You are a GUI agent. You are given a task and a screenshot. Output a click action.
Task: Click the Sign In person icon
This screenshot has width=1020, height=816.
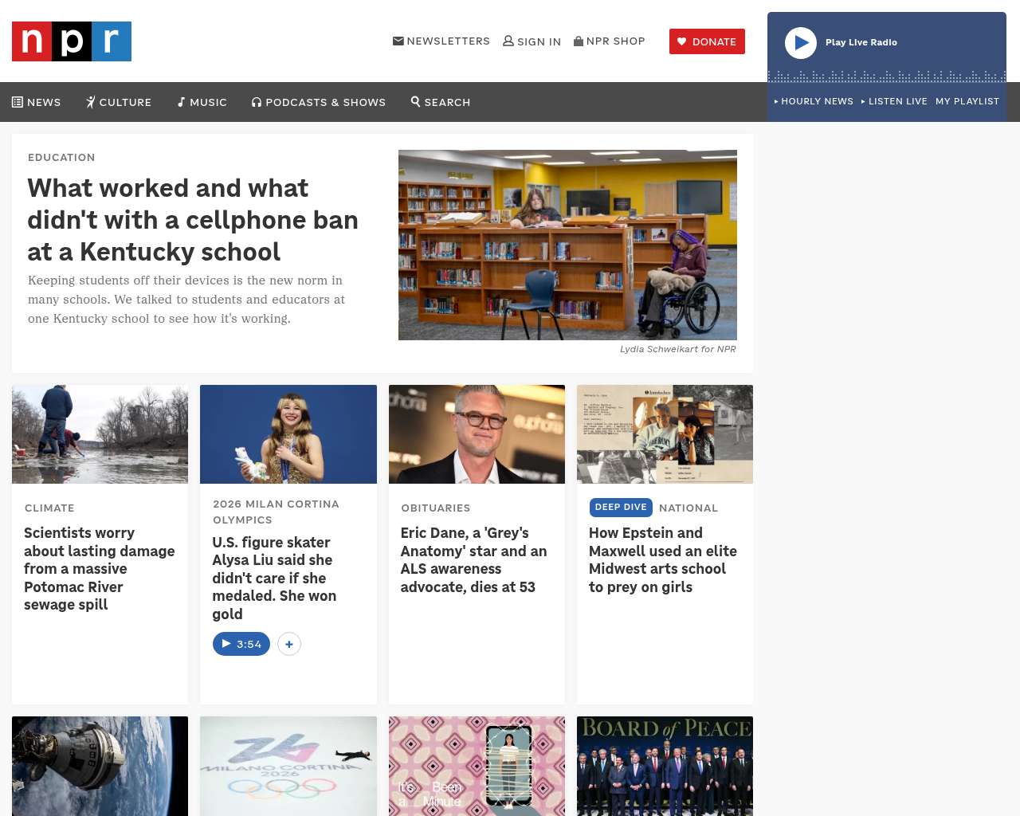[508, 41]
